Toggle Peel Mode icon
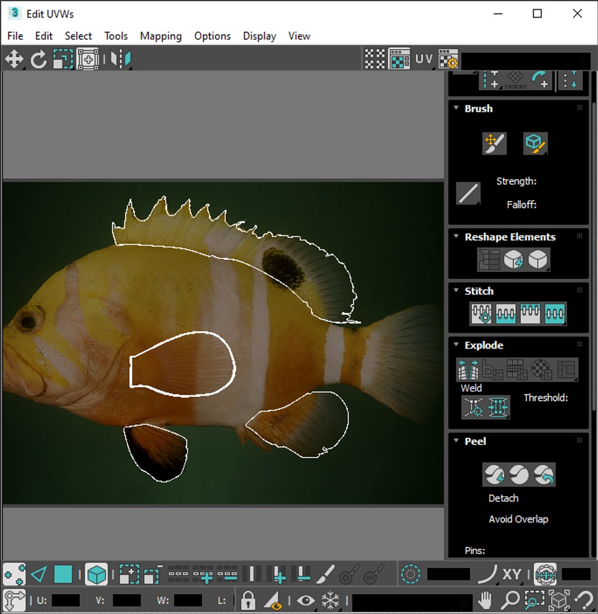Image resolution: width=598 pixels, height=614 pixels. point(519,475)
